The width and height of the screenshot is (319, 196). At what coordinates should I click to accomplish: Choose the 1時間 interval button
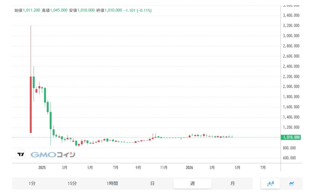tap(112, 183)
